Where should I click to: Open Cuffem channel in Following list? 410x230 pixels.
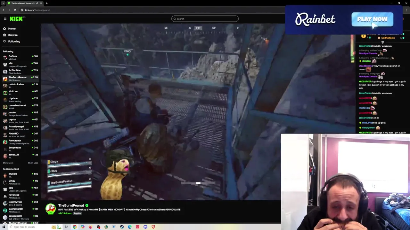coord(20,58)
